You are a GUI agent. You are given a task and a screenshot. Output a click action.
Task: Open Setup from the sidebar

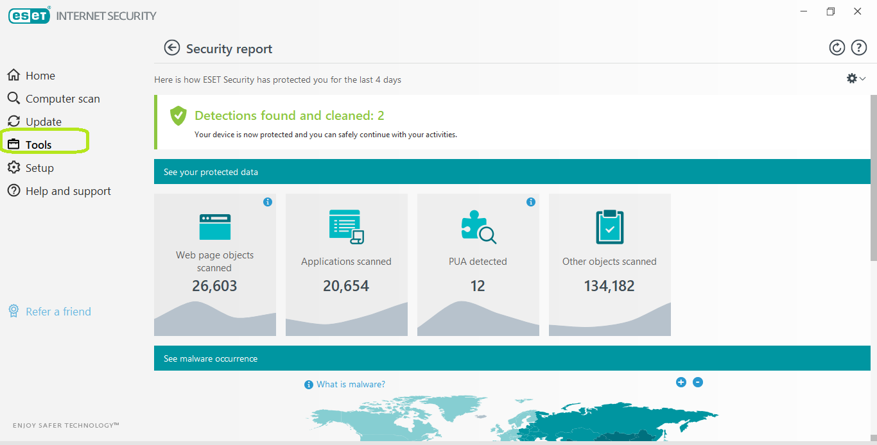click(39, 168)
